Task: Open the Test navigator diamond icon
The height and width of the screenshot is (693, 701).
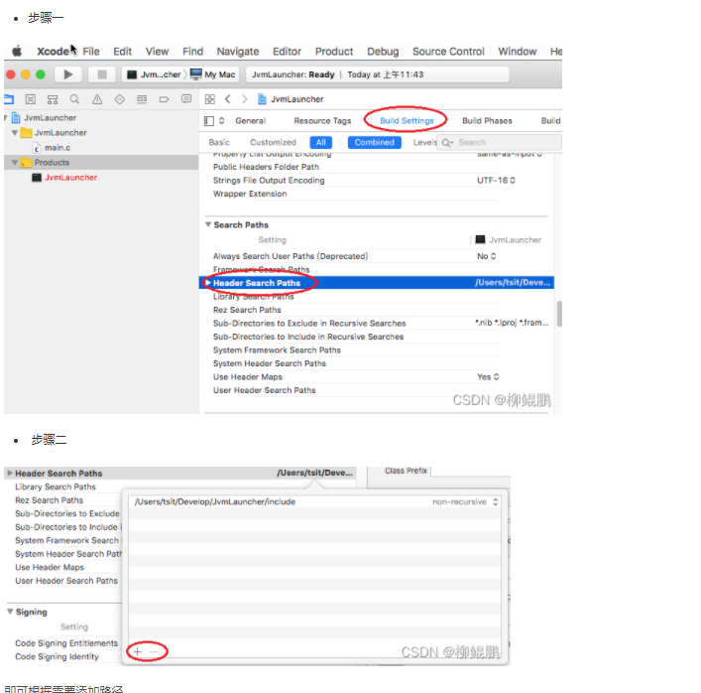Action: coord(119,99)
